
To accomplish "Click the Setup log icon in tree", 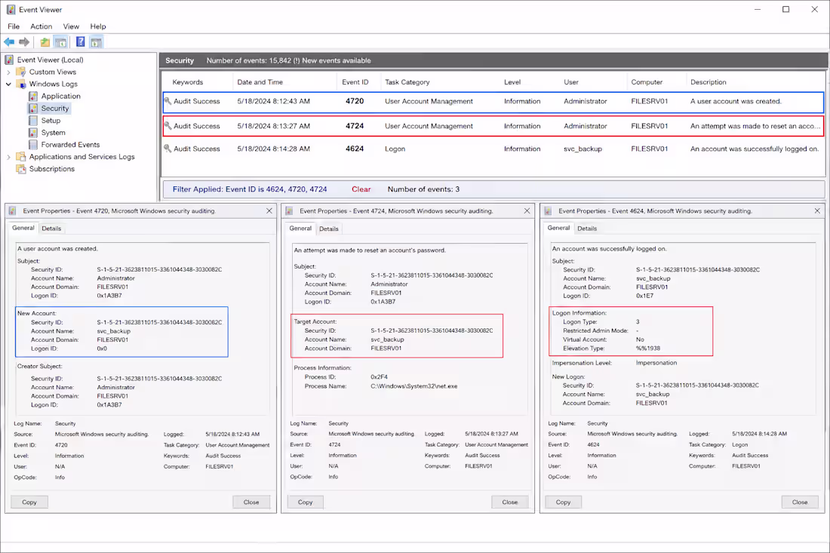I will [32, 120].
